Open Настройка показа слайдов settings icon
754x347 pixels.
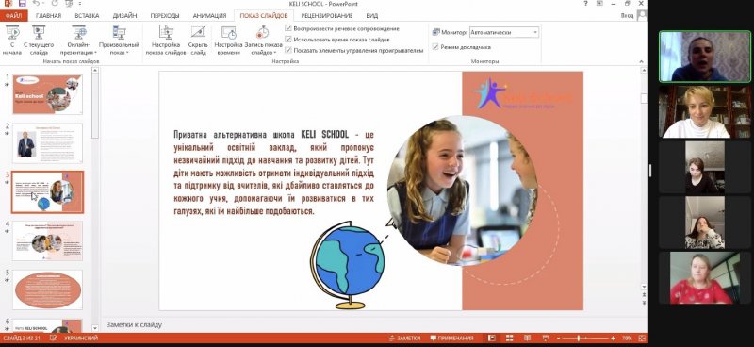(166, 33)
